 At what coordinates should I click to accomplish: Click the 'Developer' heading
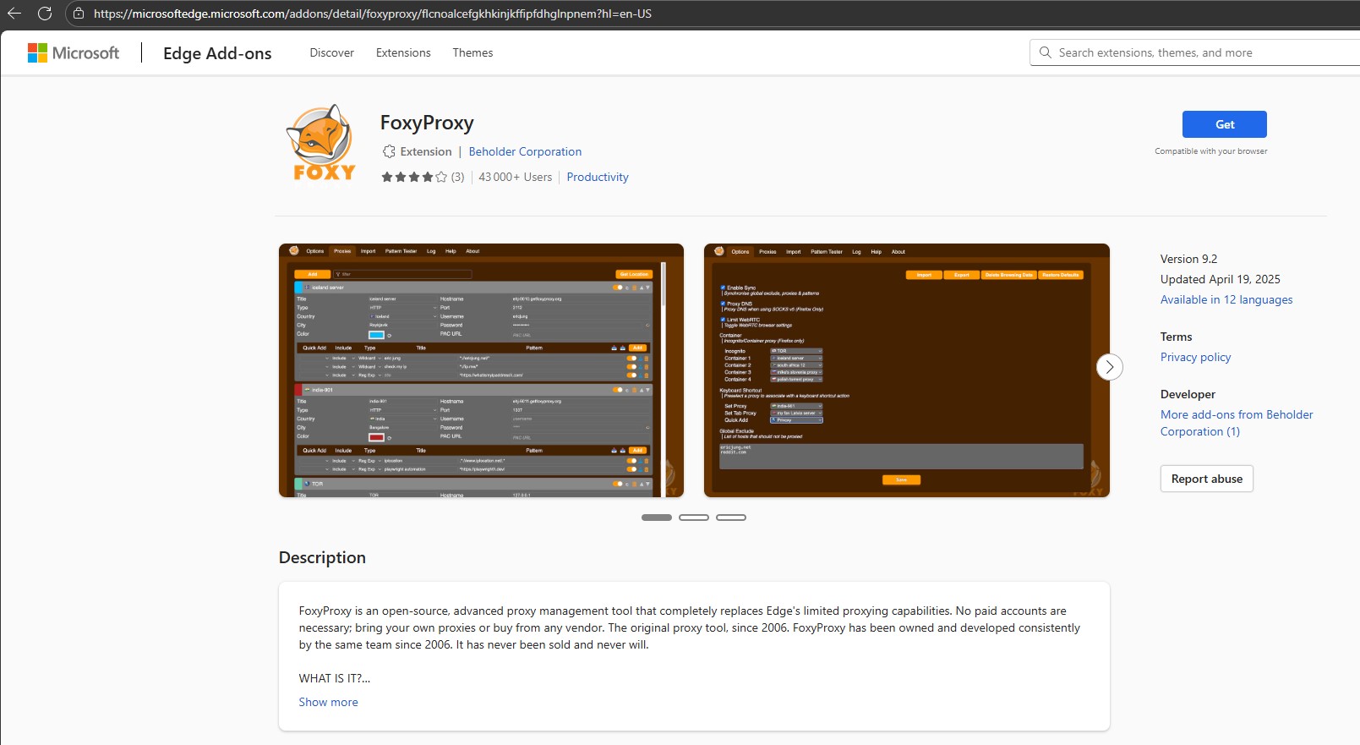click(1188, 394)
